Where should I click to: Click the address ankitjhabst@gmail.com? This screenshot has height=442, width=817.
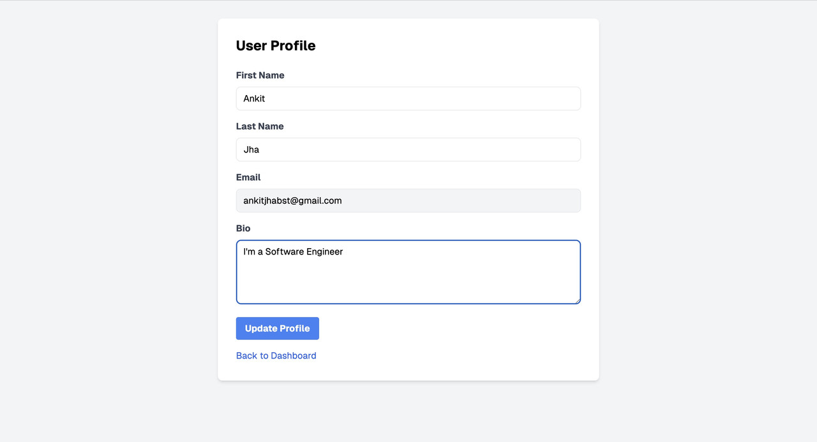(x=292, y=201)
